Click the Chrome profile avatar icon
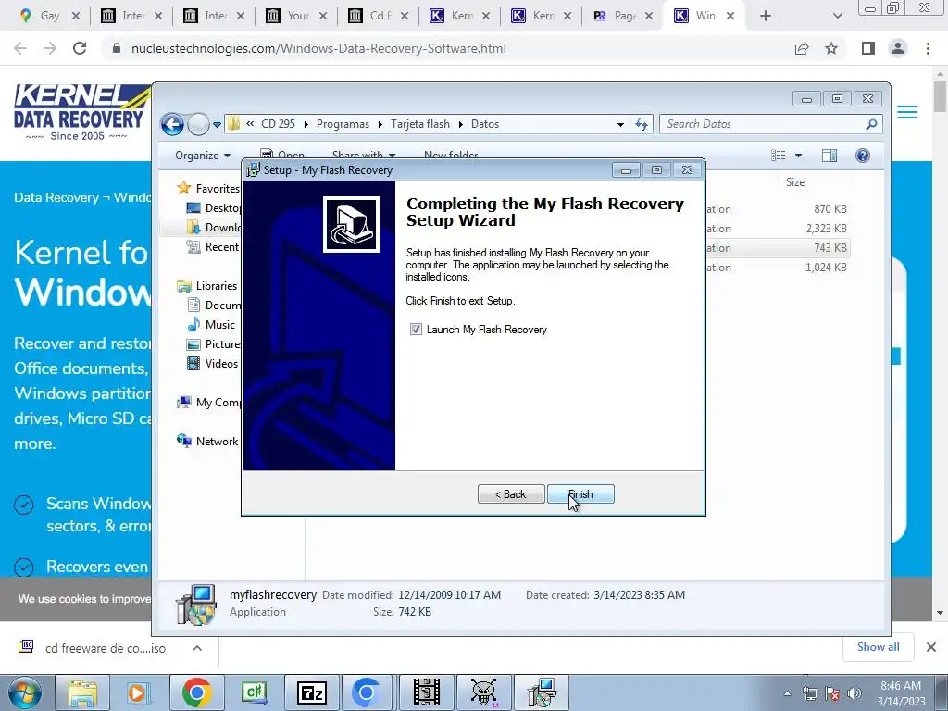This screenshot has width=948, height=711. tap(898, 48)
